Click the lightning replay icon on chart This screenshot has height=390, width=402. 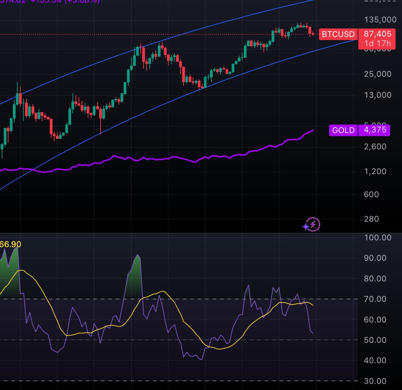(x=313, y=224)
